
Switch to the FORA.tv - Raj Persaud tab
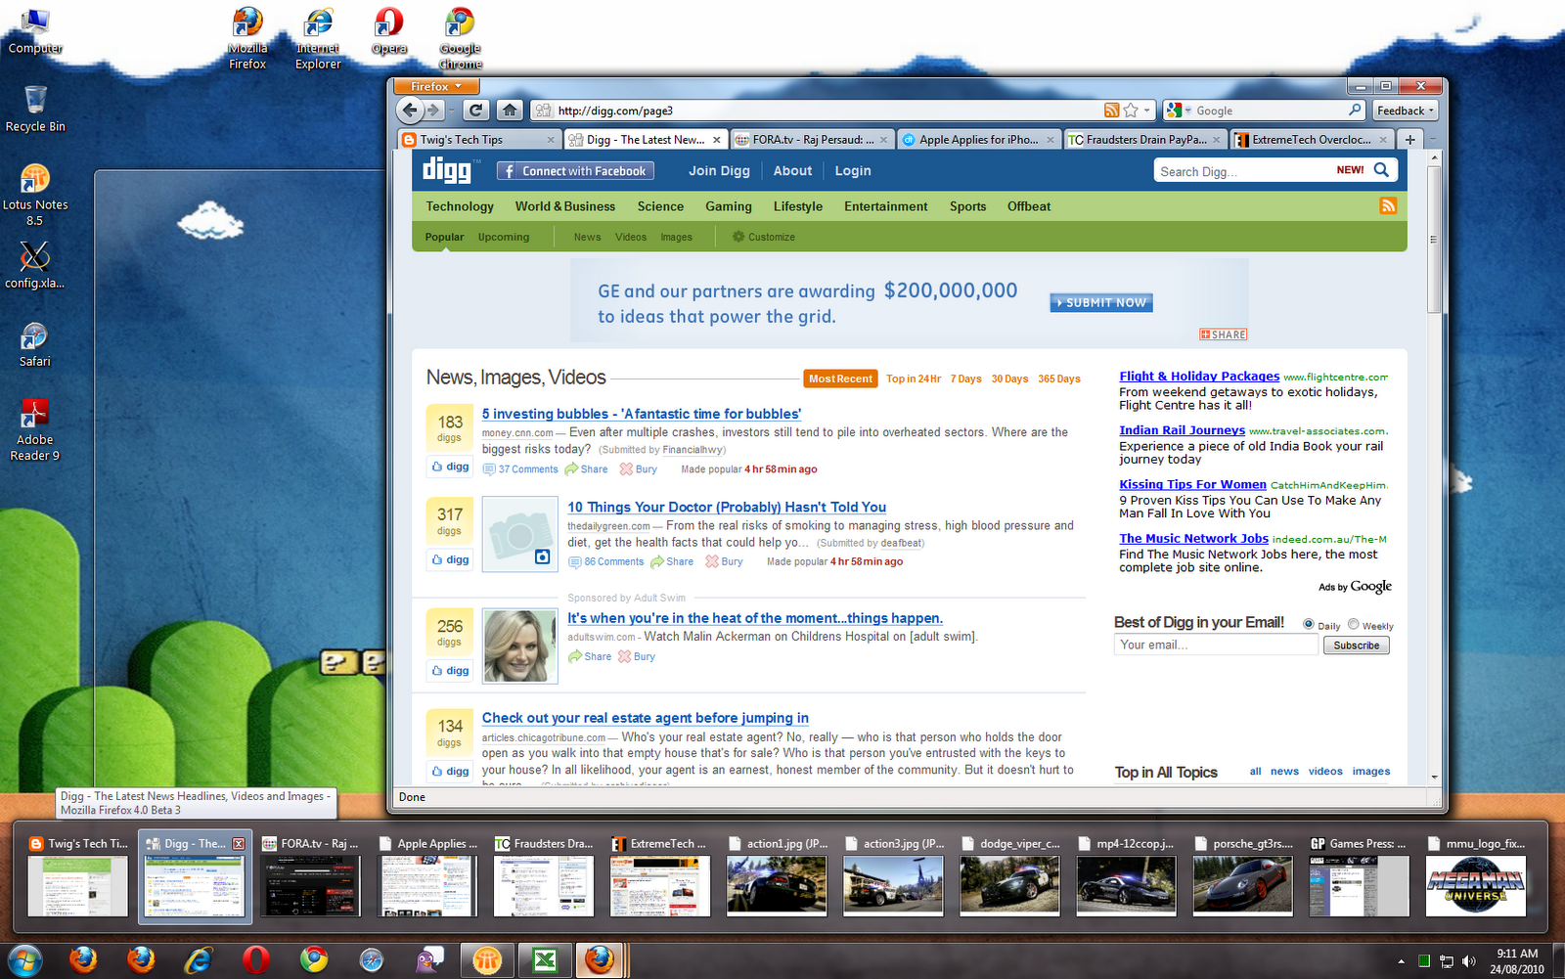[x=811, y=140]
